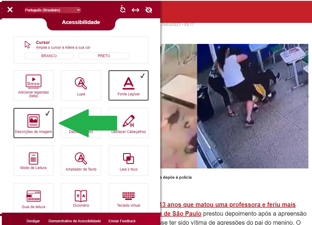The width and height of the screenshot is (312, 225).
Task: Open the Português (Brasileiro) language dropdown
Action: pos(52,10)
